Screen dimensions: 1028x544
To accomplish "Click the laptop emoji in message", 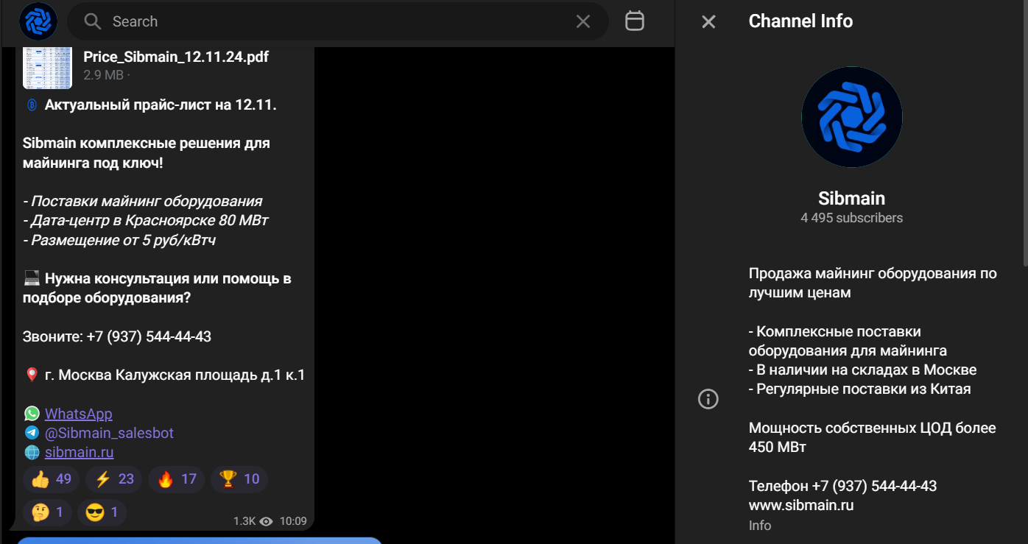I will (x=32, y=278).
